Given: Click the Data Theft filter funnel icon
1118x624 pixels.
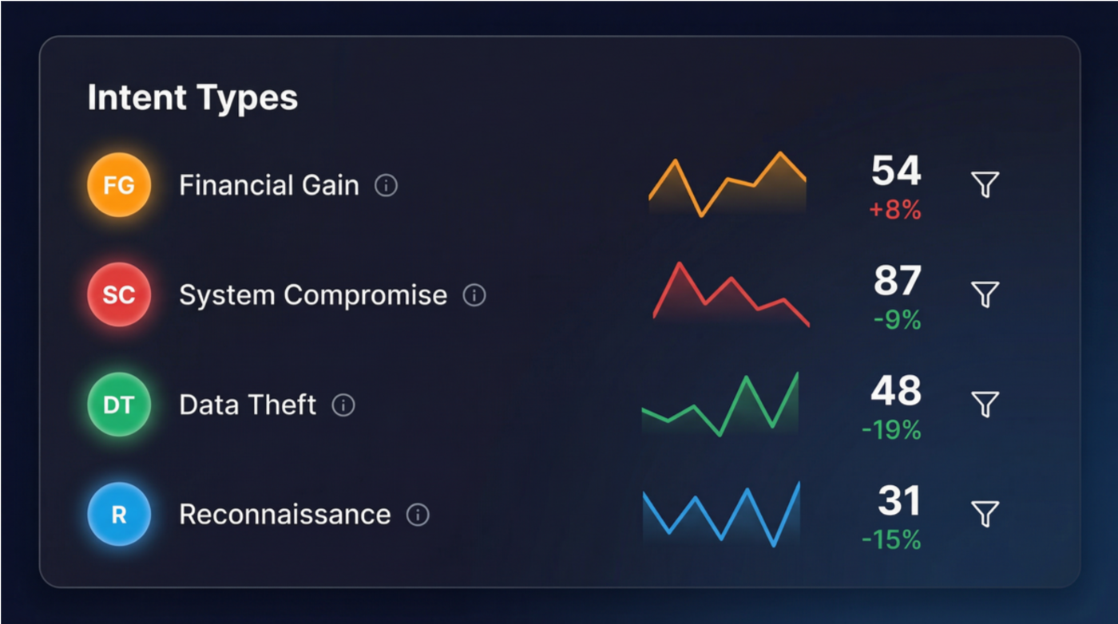Looking at the screenshot, I should point(986,403).
